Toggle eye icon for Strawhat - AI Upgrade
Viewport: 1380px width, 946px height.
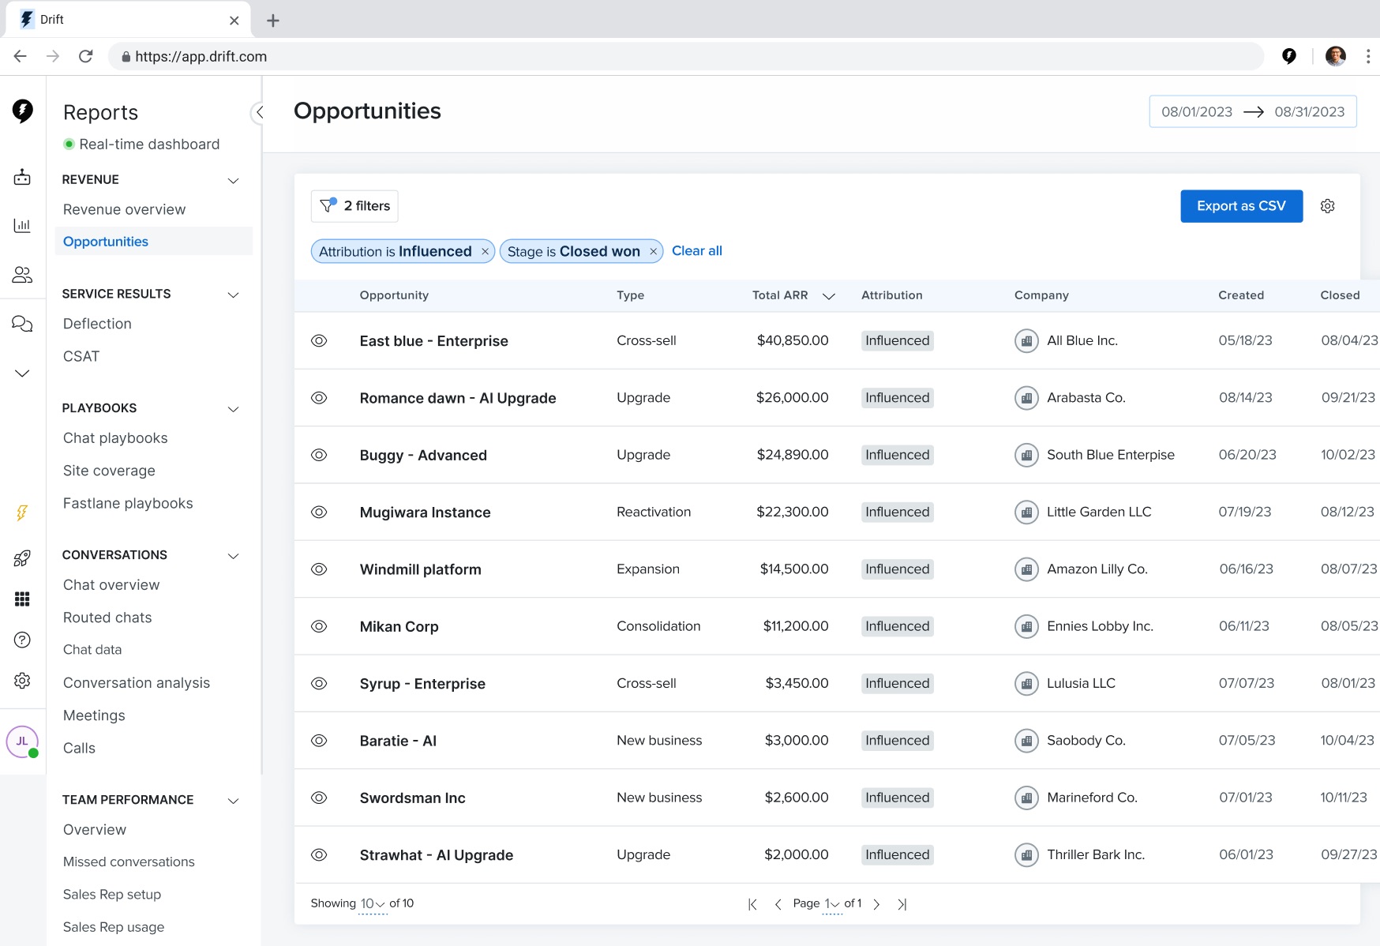pyautogui.click(x=319, y=855)
